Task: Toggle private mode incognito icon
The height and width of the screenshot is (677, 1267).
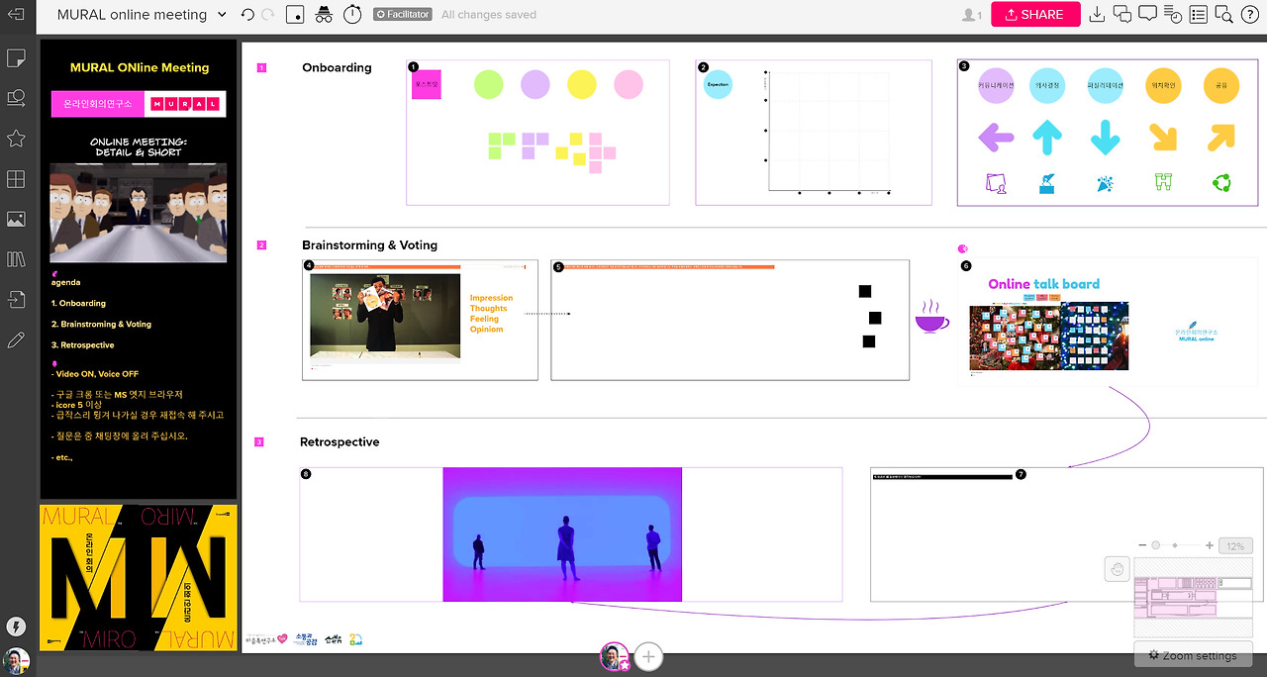Action: point(324,15)
